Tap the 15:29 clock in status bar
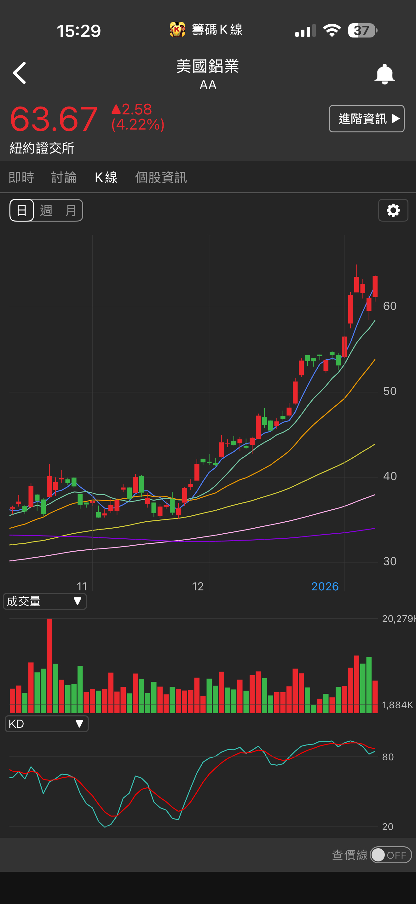The height and width of the screenshot is (904, 416). 79,31
